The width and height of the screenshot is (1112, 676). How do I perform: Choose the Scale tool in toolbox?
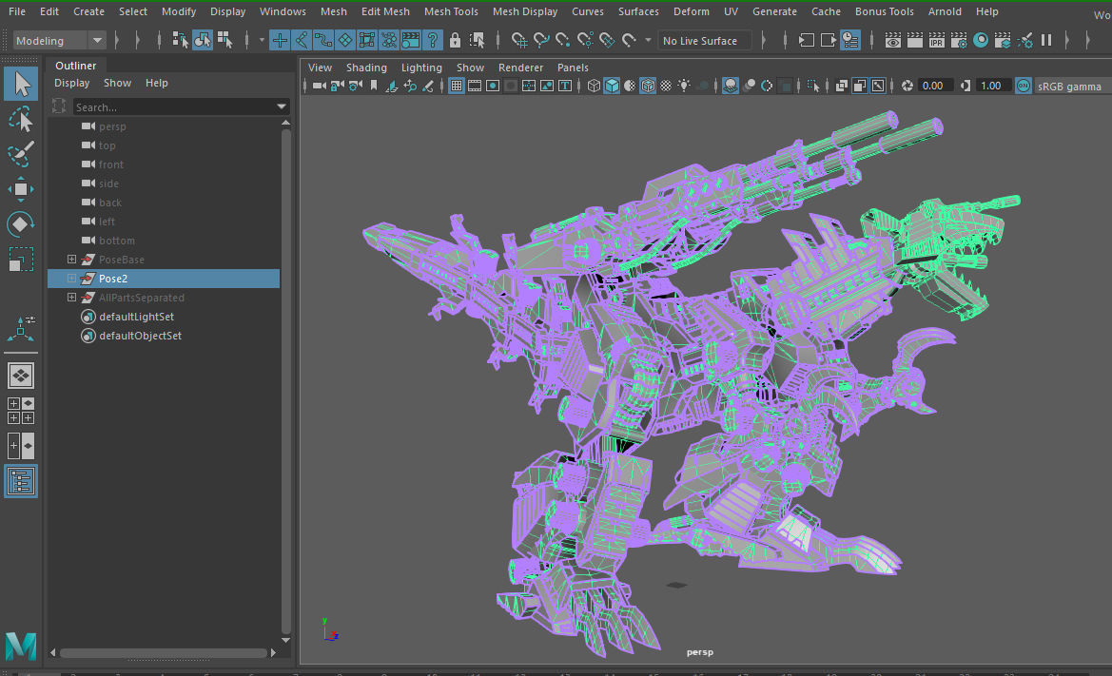pyautogui.click(x=21, y=260)
